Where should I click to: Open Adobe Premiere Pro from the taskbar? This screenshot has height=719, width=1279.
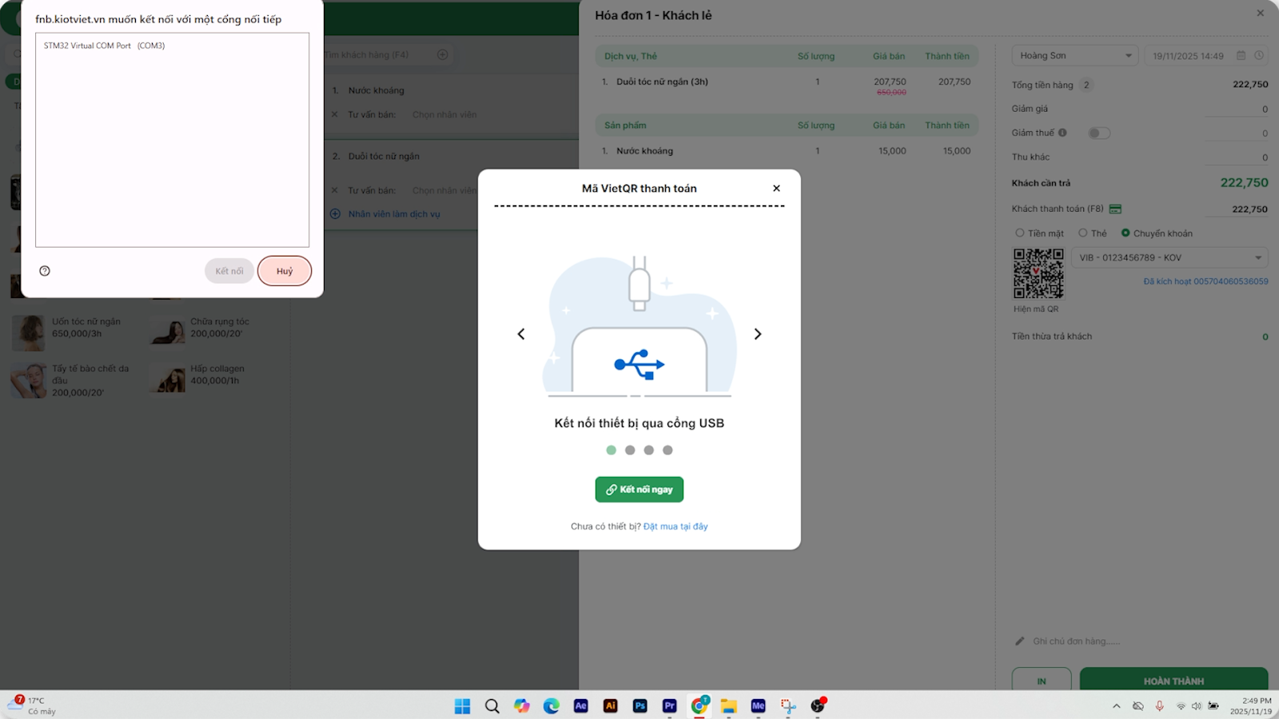[x=670, y=705]
